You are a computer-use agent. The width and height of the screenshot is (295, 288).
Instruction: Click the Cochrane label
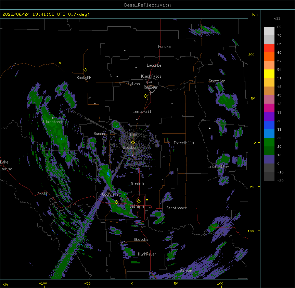[x=110, y=194]
